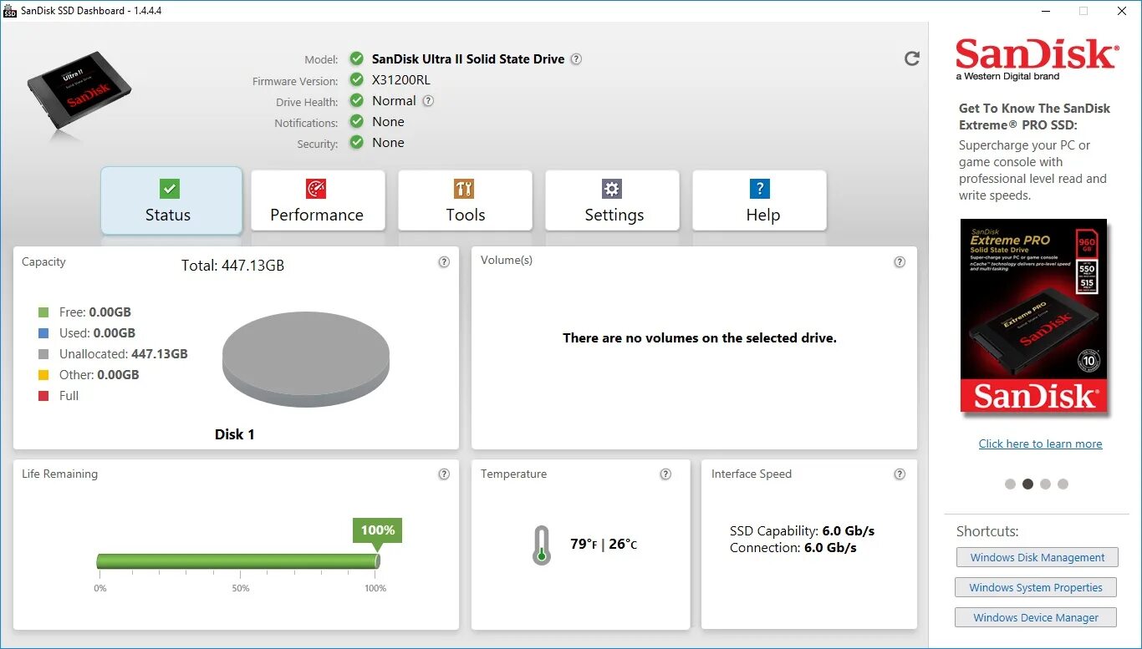Click the no volumes on selected drive message
1142x649 pixels.
coord(700,338)
